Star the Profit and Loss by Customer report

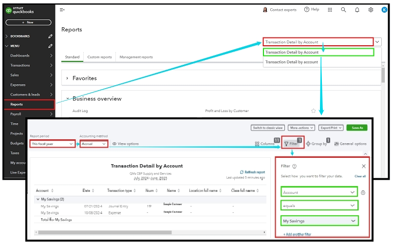point(313,111)
